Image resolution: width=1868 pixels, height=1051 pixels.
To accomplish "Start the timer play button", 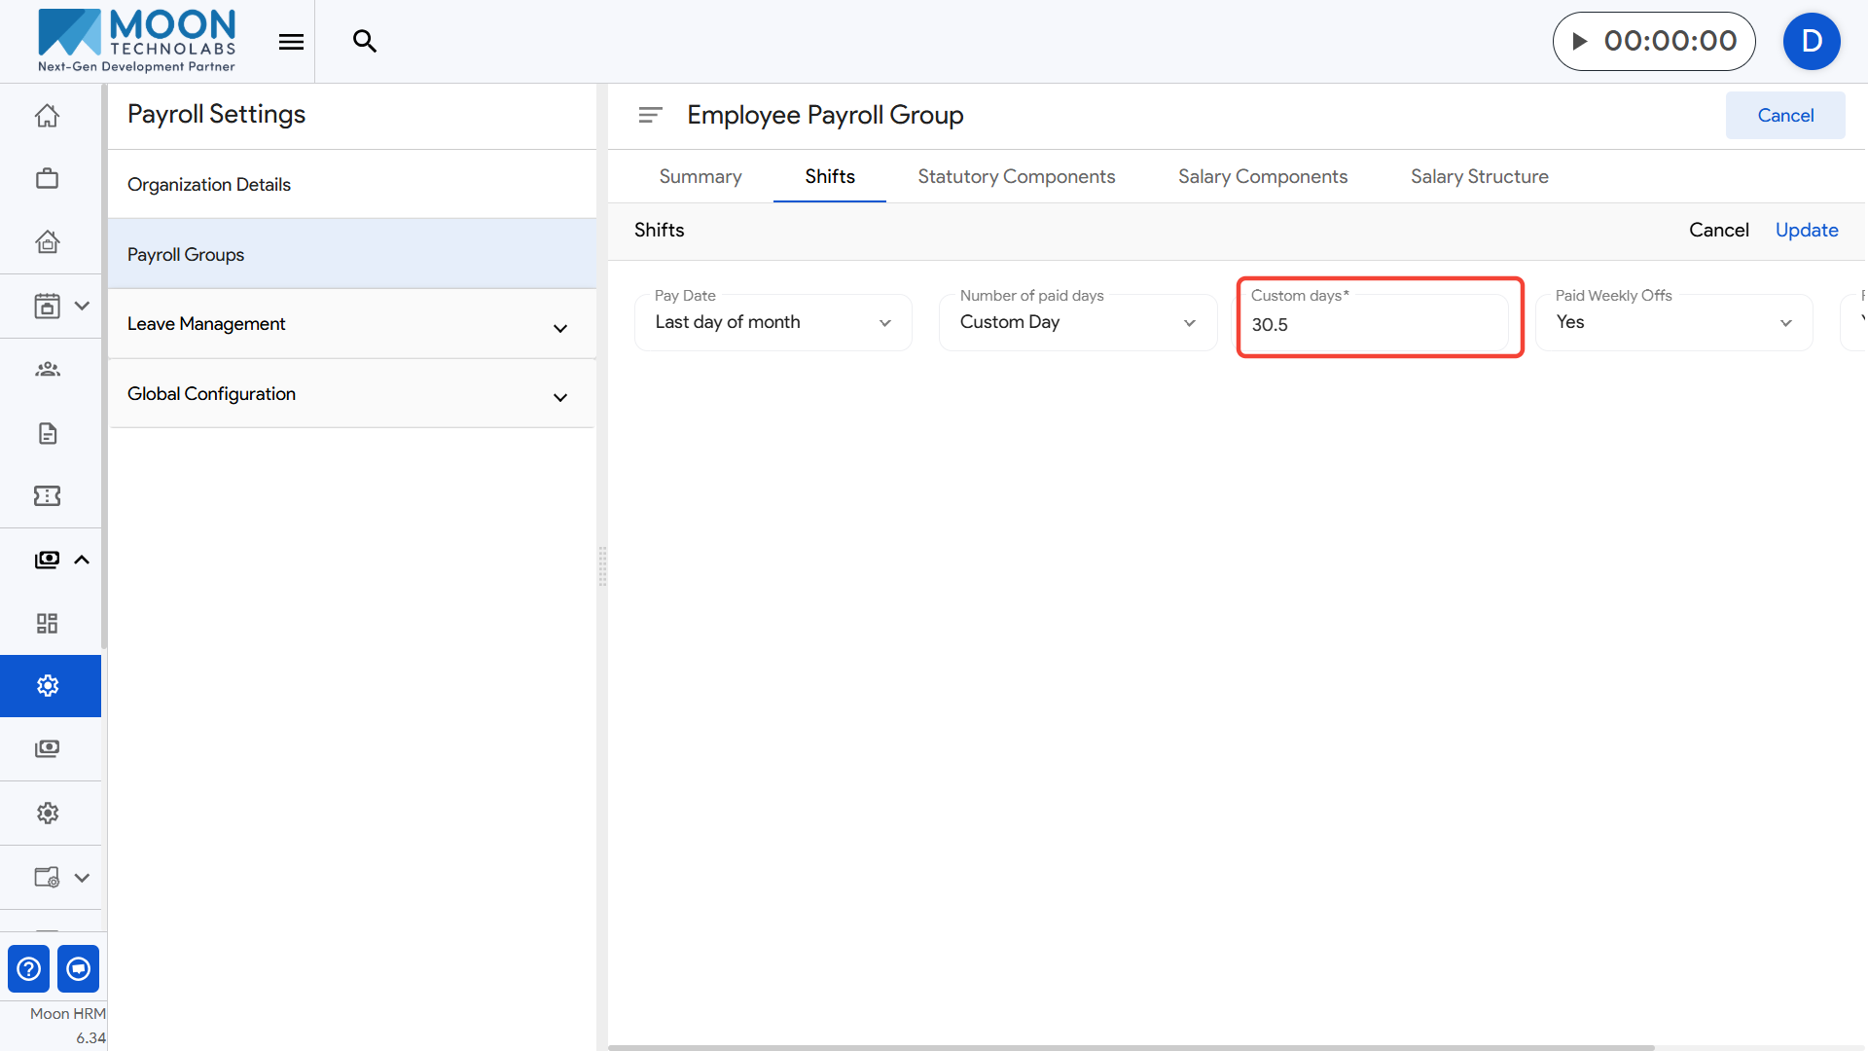I will pos(1580,41).
